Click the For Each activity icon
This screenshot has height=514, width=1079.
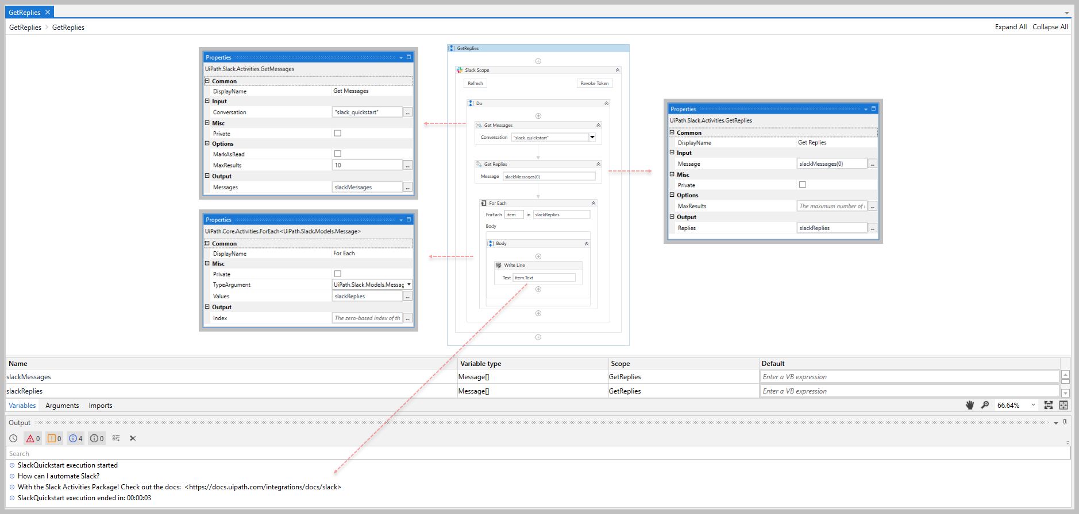point(484,203)
